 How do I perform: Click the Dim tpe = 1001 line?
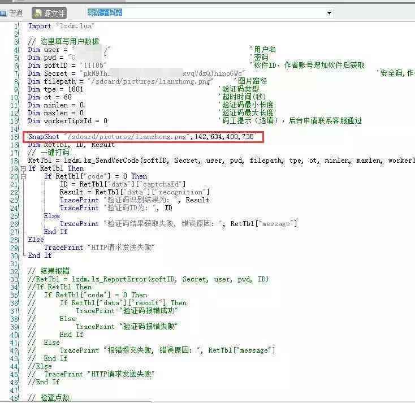coord(55,89)
